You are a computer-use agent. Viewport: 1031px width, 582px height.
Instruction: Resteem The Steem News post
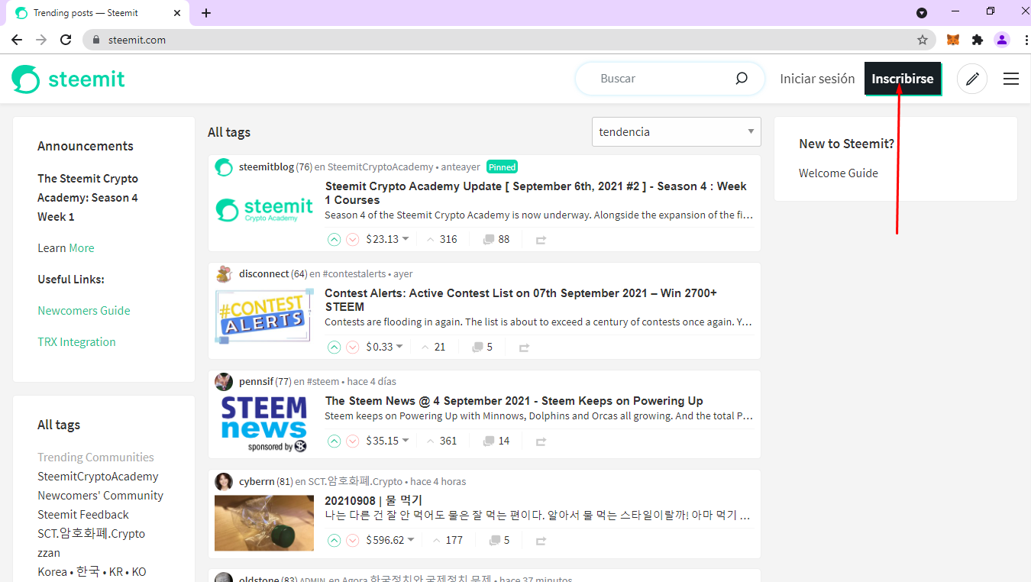click(541, 441)
